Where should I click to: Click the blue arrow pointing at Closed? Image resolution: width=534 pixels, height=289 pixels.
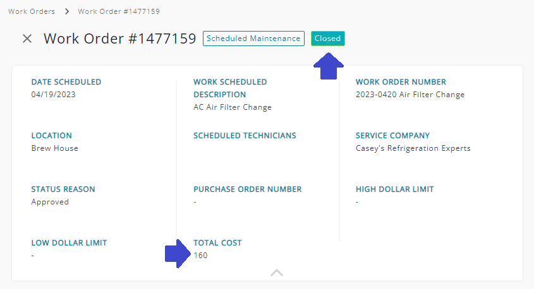pos(329,66)
